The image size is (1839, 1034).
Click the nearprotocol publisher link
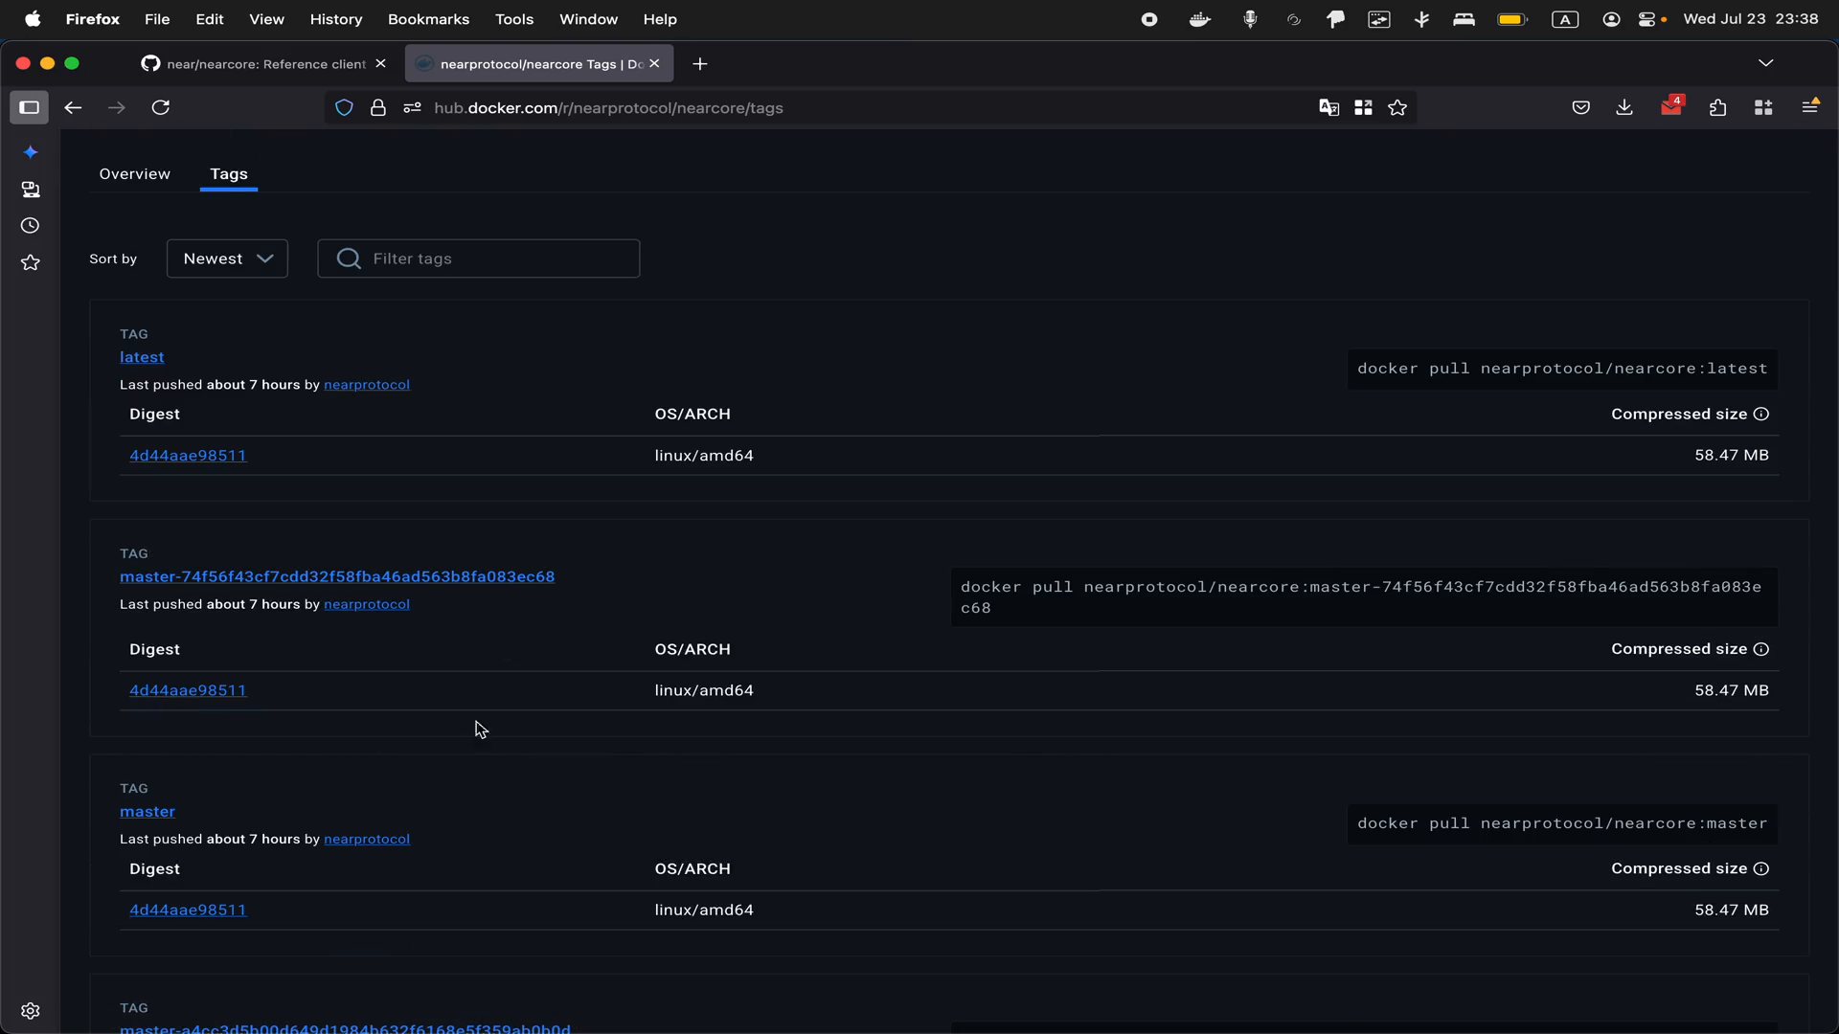(x=367, y=385)
